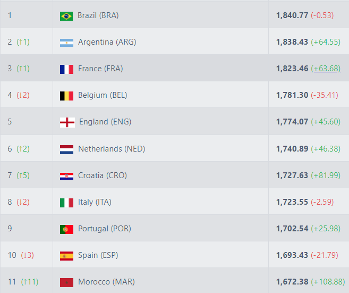349x293 pixels.
Task: Select the Croatia (CRO) team name
Action: pyautogui.click(x=103, y=175)
